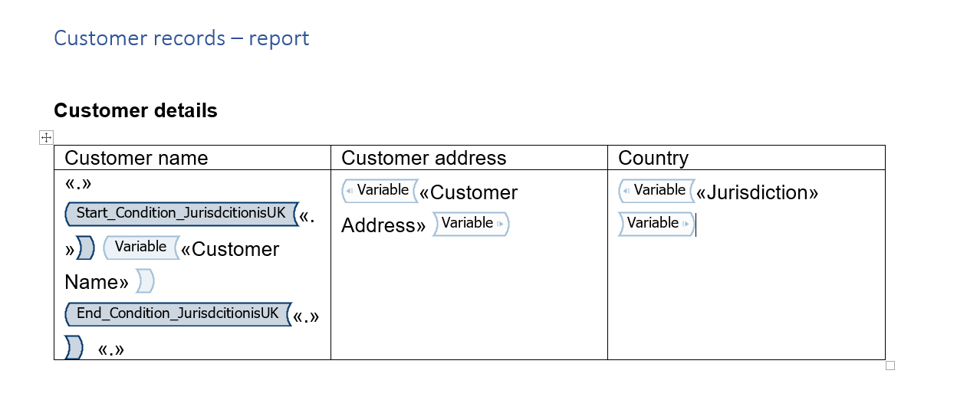This screenshot has width=980, height=400.
Task: Click the Variable opening tag before «Jurisdiction»
Action: pos(656,191)
